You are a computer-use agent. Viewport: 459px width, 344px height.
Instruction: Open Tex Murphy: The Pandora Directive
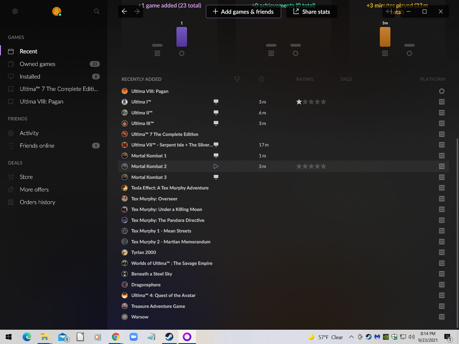pyautogui.click(x=168, y=220)
